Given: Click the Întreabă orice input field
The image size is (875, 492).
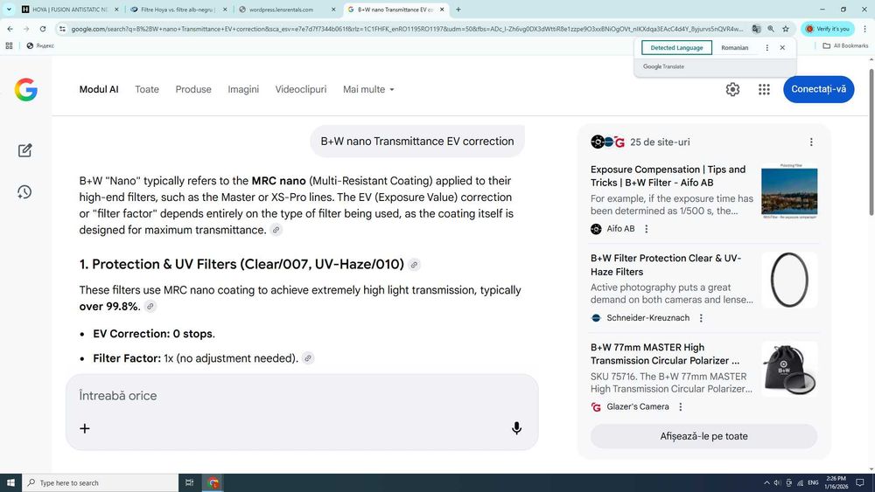Looking at the screenshot, I should (301, 396).
